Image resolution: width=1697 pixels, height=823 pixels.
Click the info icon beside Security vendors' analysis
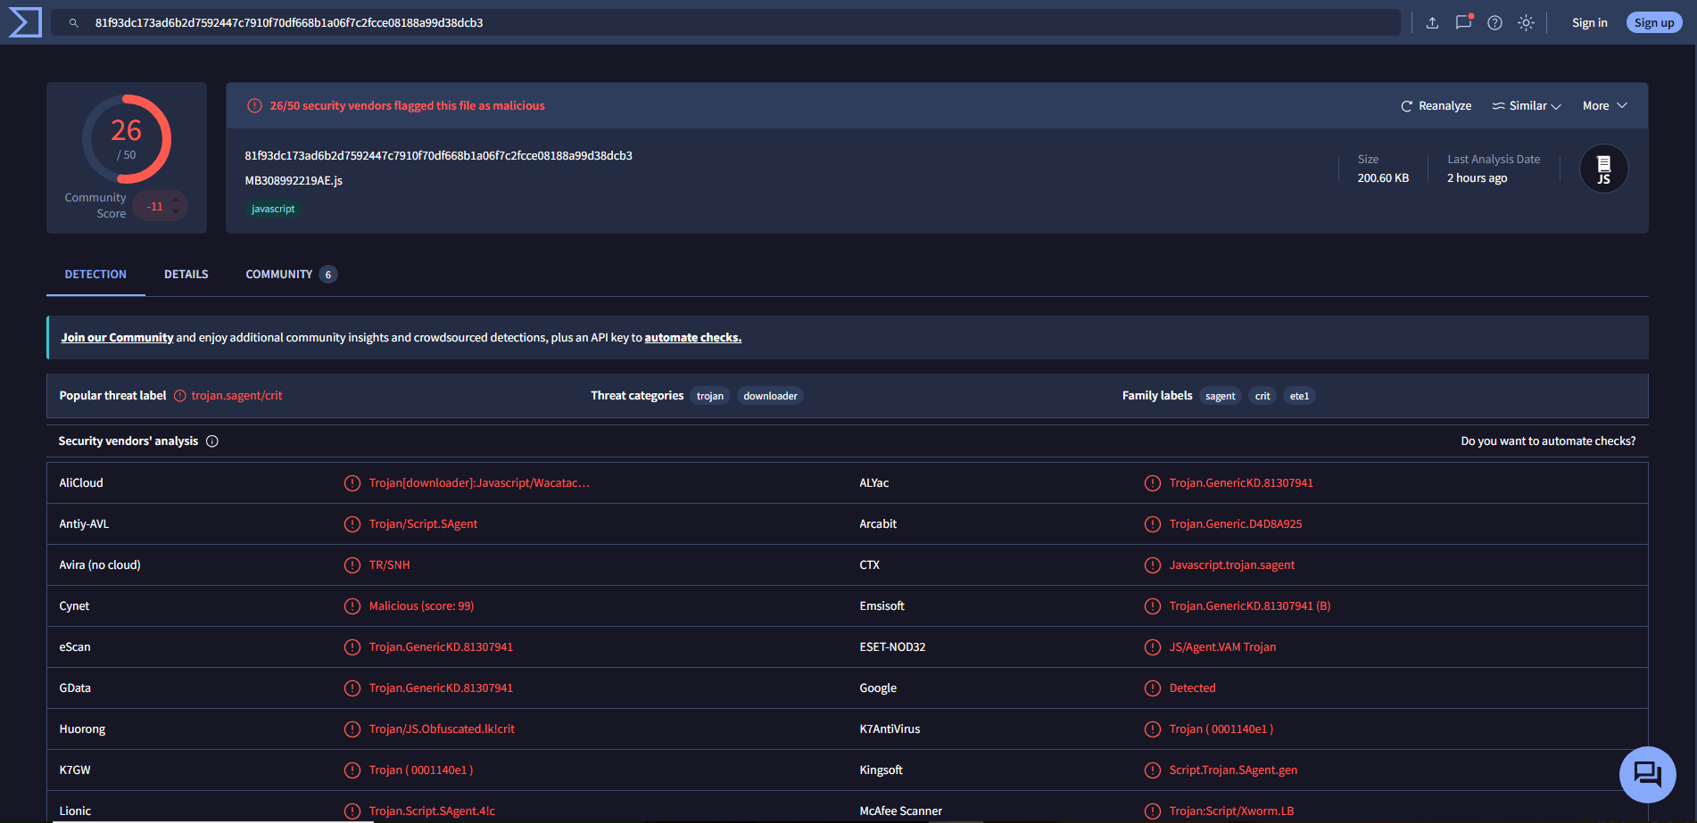point(212,441)
